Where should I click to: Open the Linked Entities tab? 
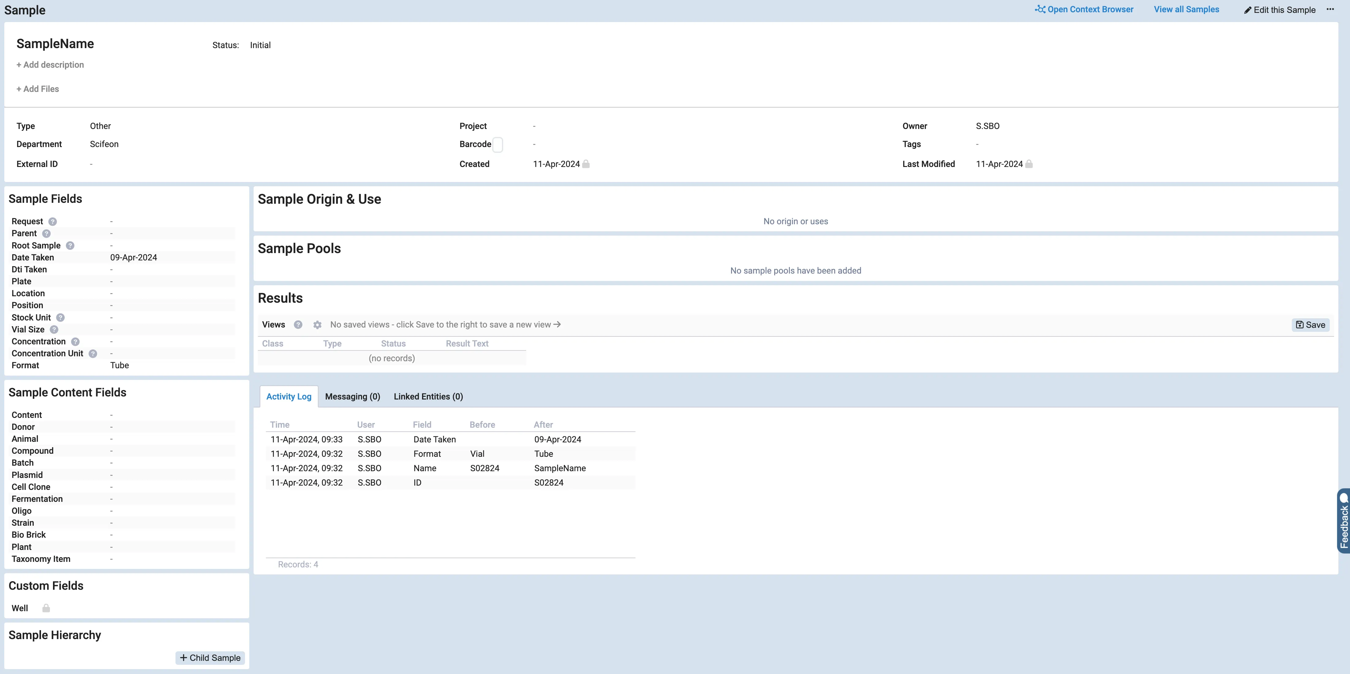(428, 396)
